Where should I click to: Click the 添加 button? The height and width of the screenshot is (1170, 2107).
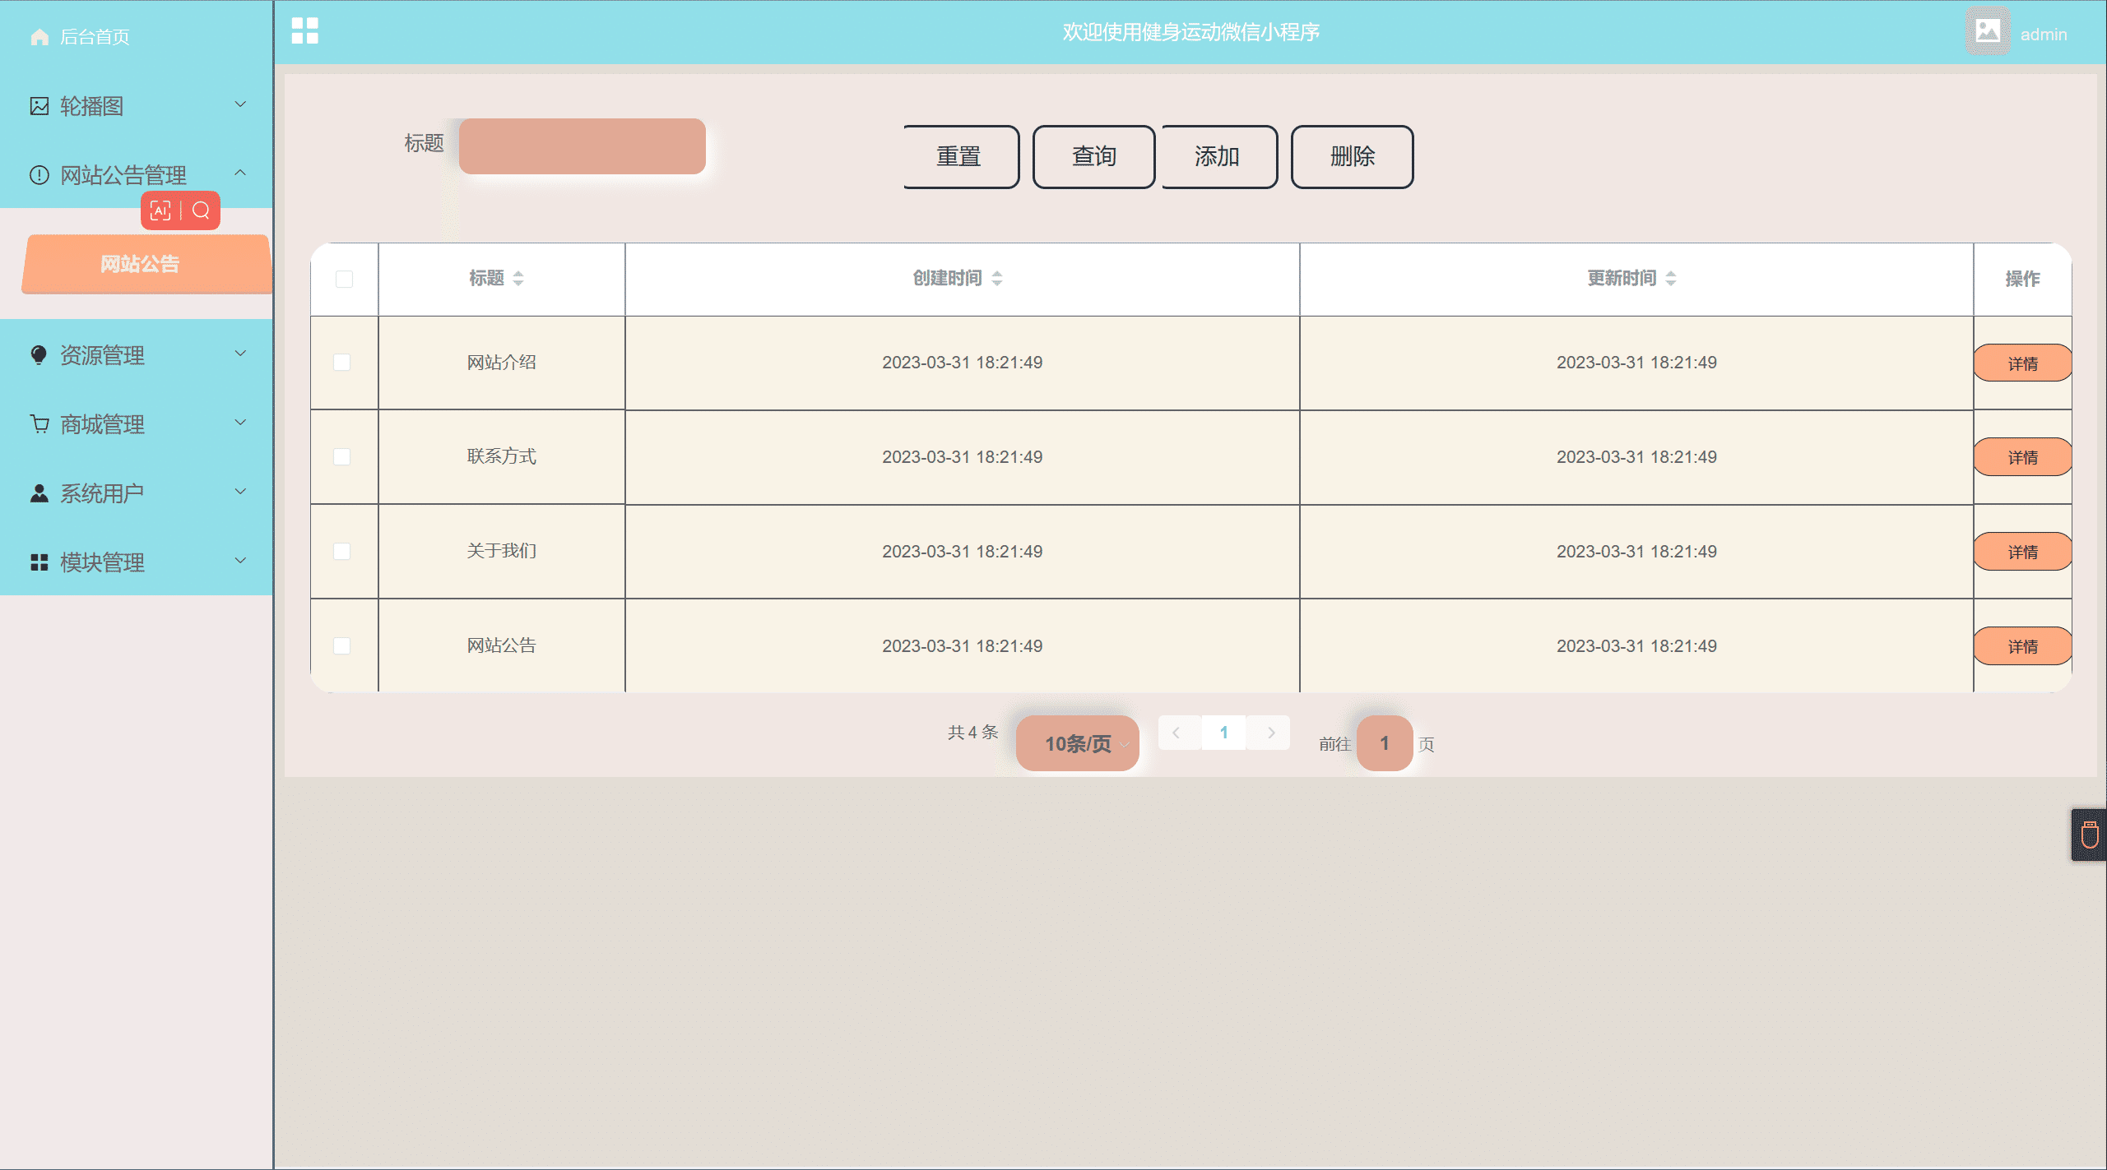point(1218,156)
